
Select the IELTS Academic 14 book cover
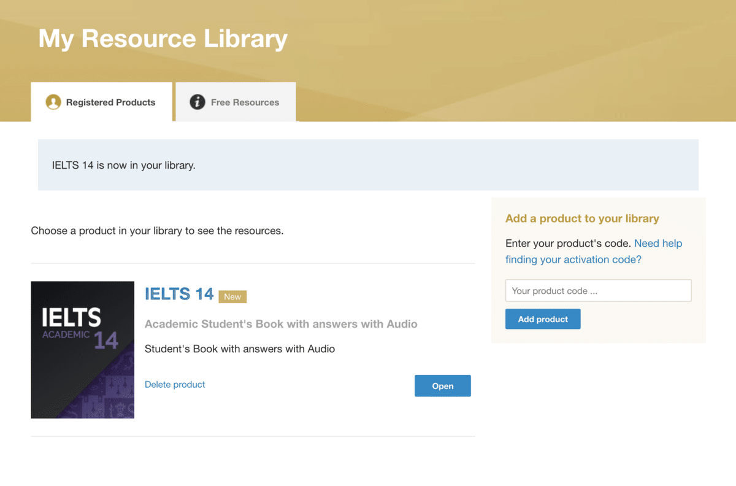tap(83, 350)
